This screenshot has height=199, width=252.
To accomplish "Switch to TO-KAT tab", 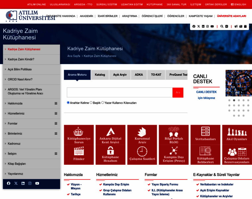I will [156, 75].
